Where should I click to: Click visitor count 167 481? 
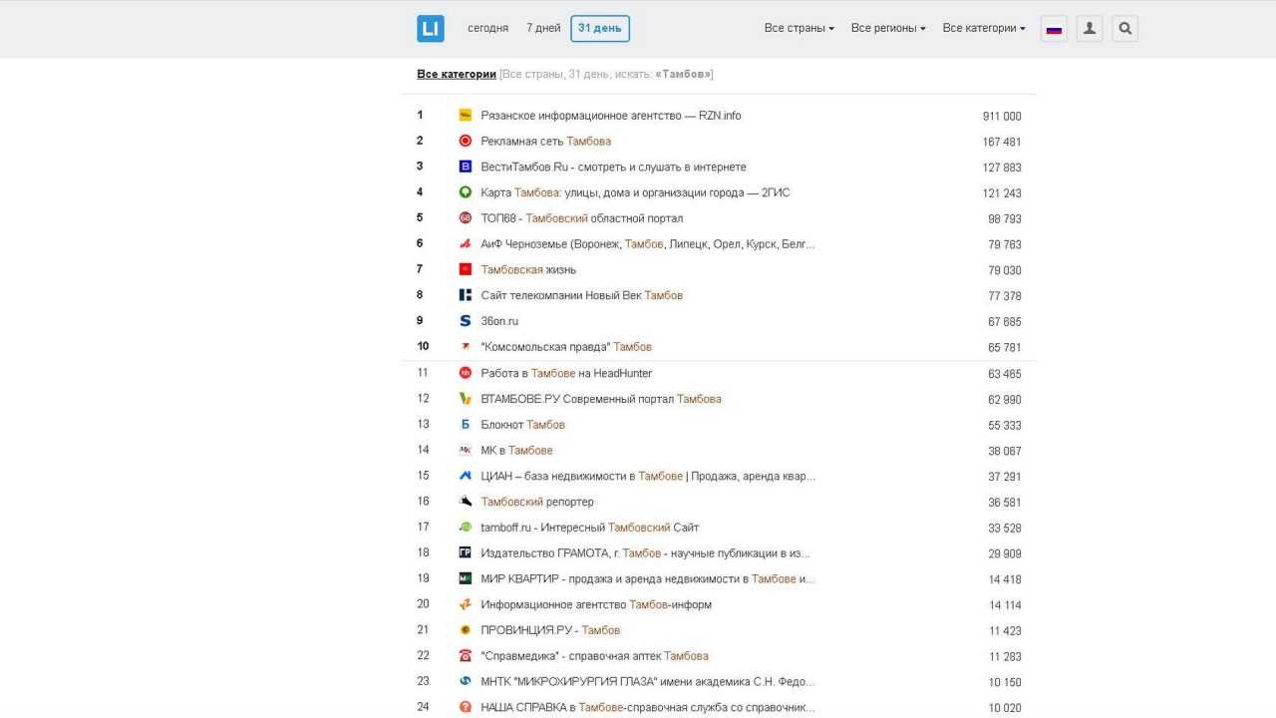[1002, 143]
